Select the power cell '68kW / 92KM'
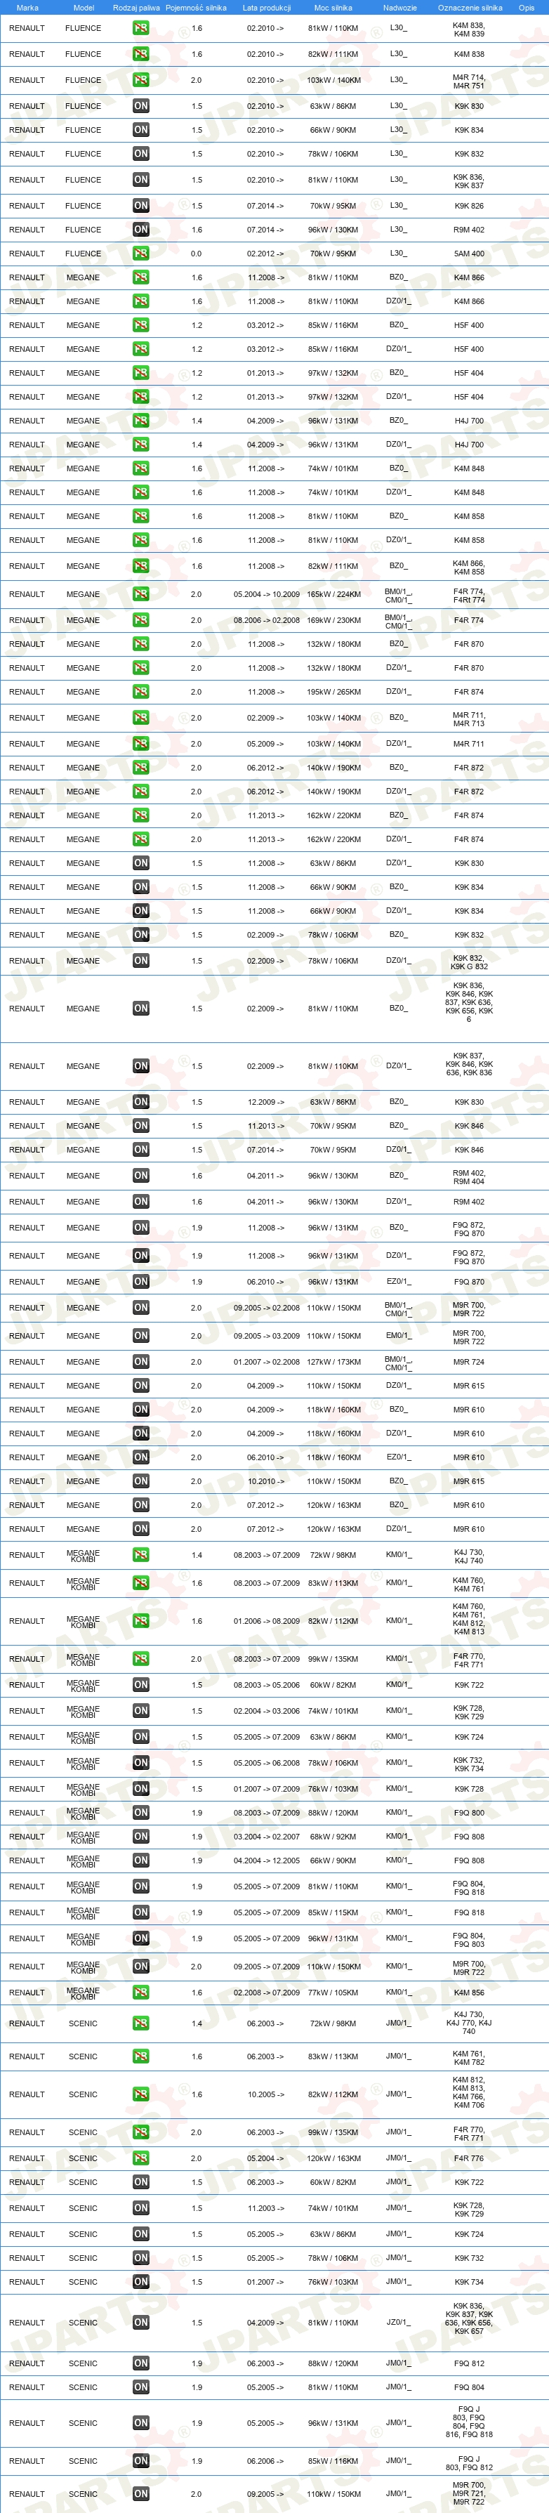 (333, 1836)
